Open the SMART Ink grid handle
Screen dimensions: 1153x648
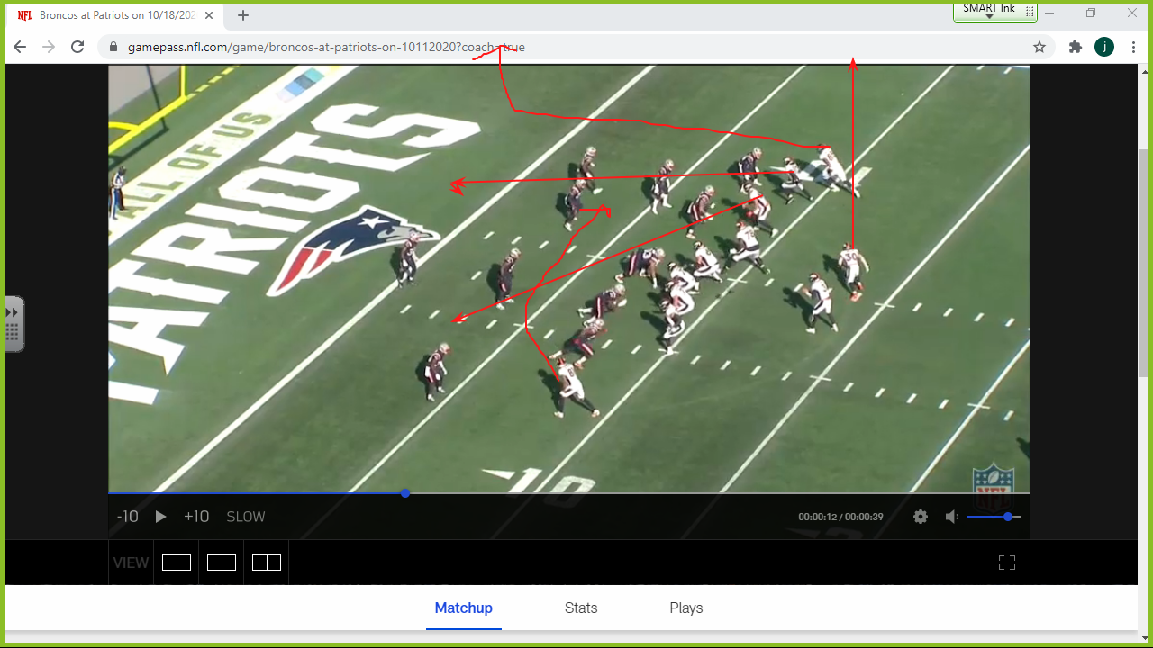tap(1030, 12)
